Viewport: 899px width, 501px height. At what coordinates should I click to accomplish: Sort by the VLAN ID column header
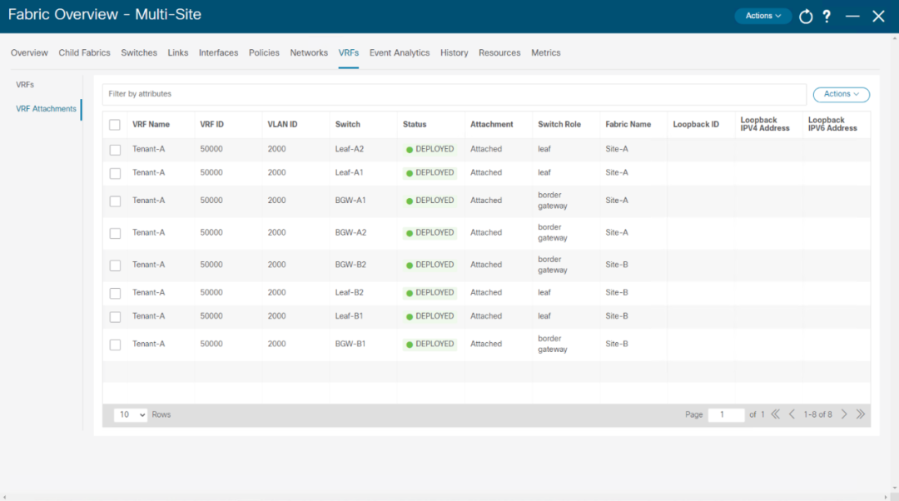[282, 124]
